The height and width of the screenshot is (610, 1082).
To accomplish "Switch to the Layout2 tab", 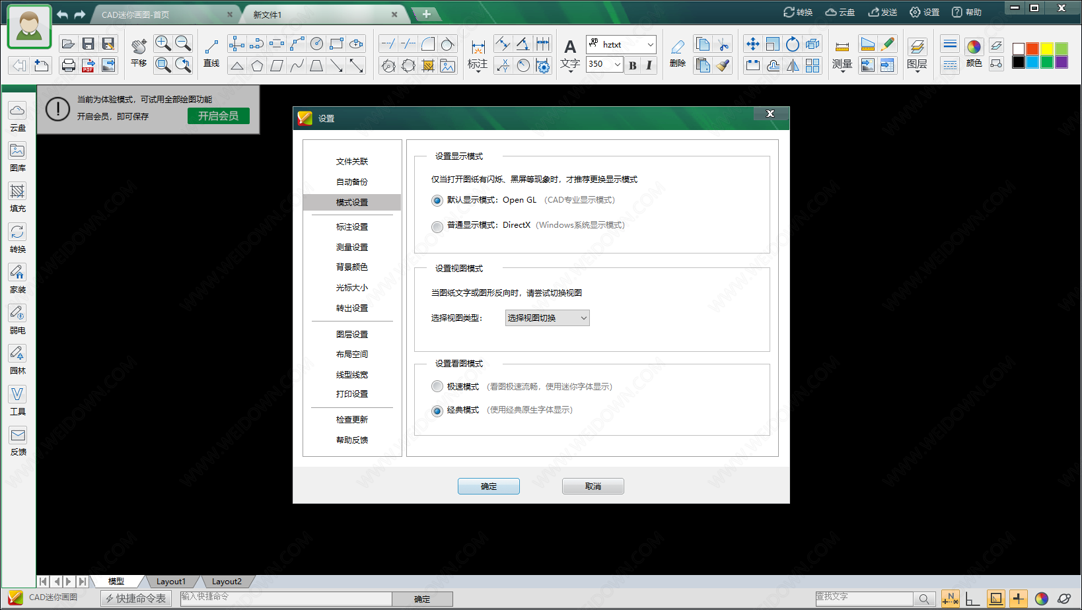I will [227, 582].
